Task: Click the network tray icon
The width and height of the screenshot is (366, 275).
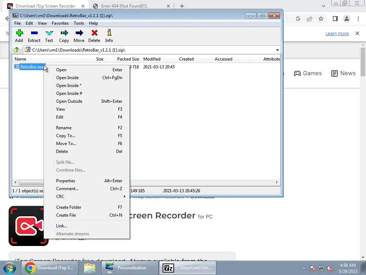Action: (321, 268)
